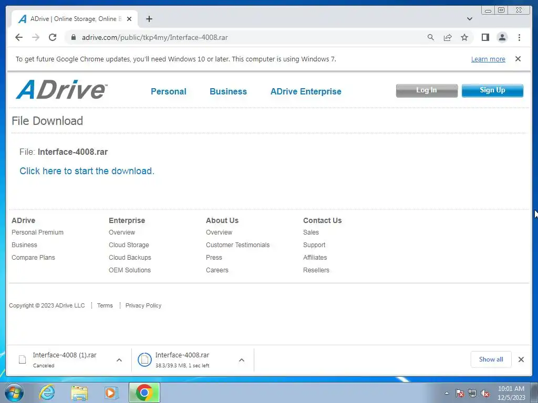538x403 pixels.
Task: Open a new tab with the plus button
Action: 149,19
